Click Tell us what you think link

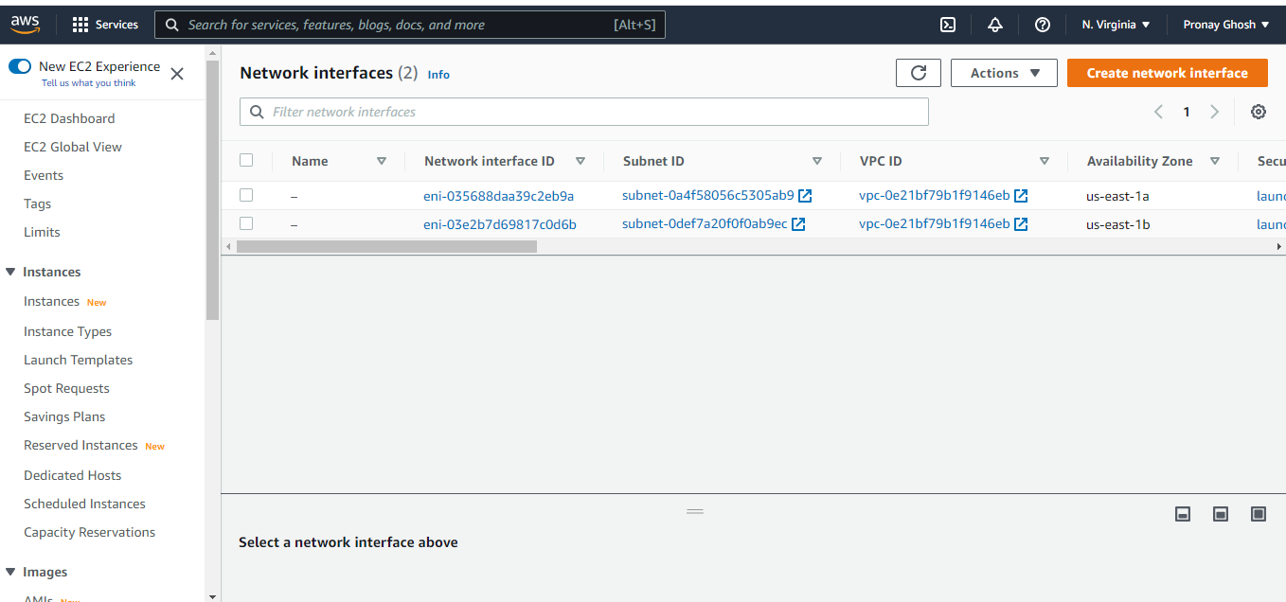89,83
